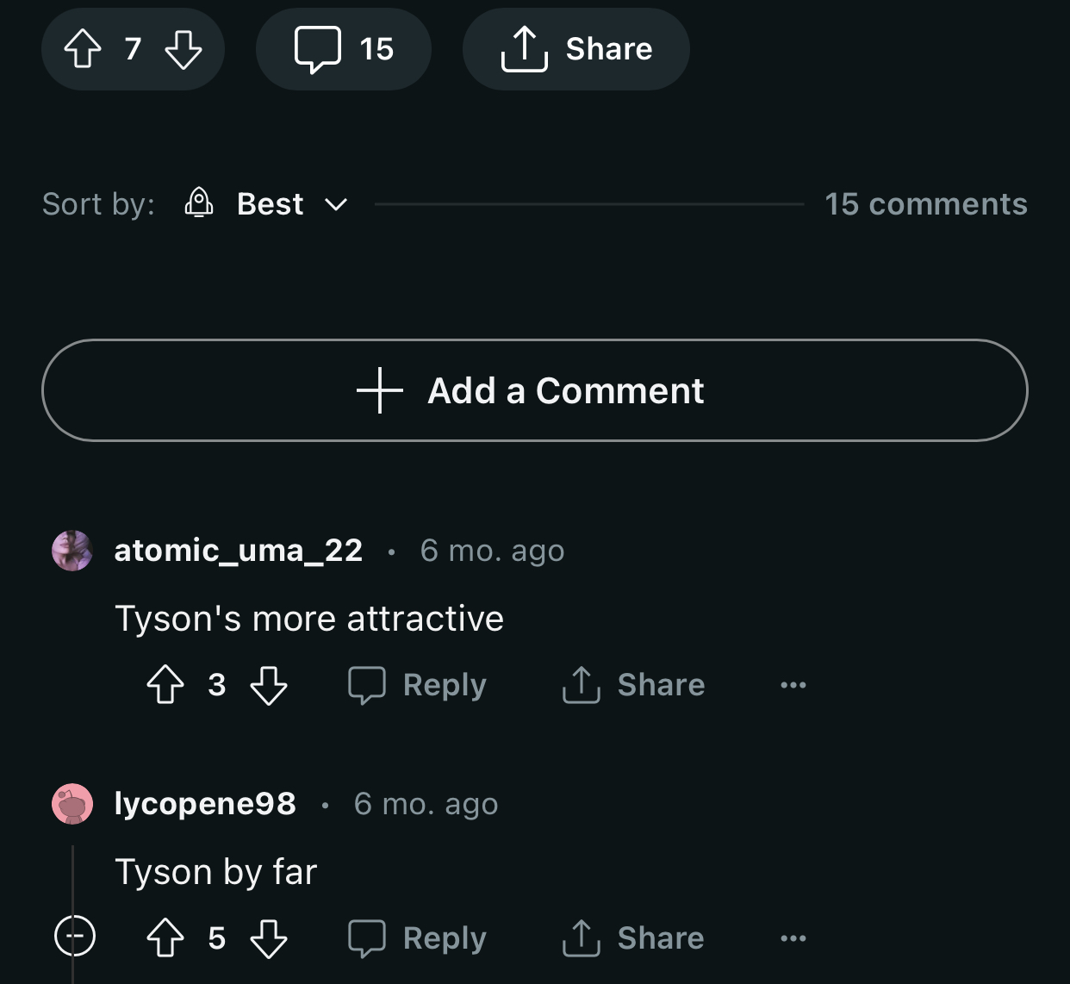Collapse lycopene98's comment thread

pyautogui.click(x=75, y=936)
